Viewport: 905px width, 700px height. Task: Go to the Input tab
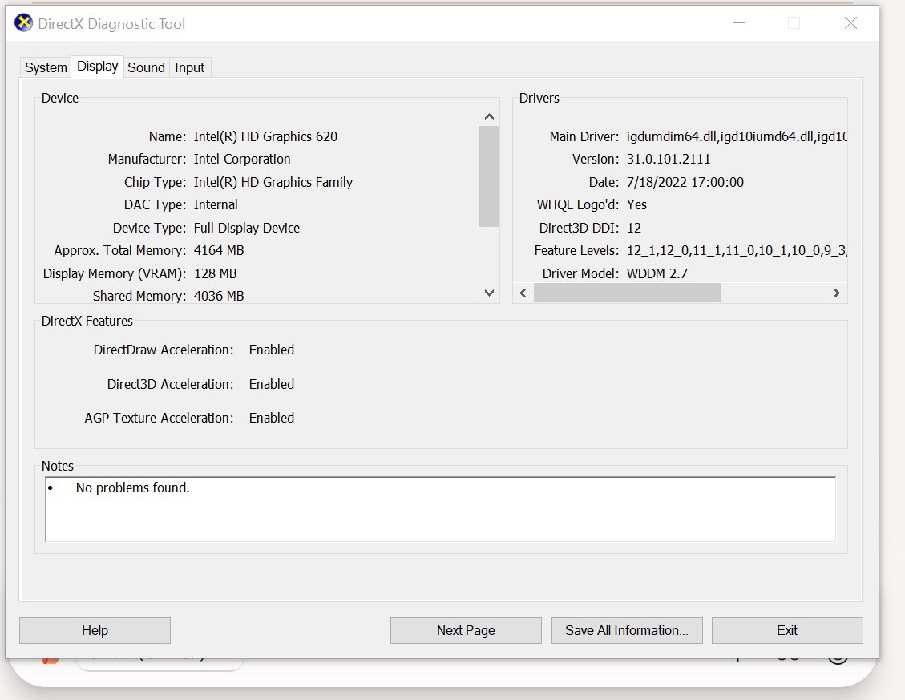point(189,67)
